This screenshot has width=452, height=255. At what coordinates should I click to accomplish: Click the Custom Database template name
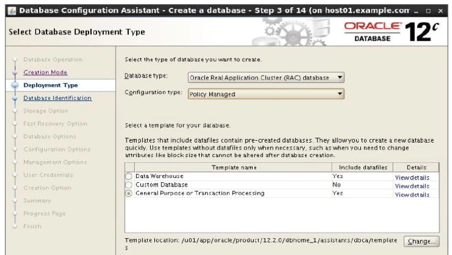pos(162,185)
